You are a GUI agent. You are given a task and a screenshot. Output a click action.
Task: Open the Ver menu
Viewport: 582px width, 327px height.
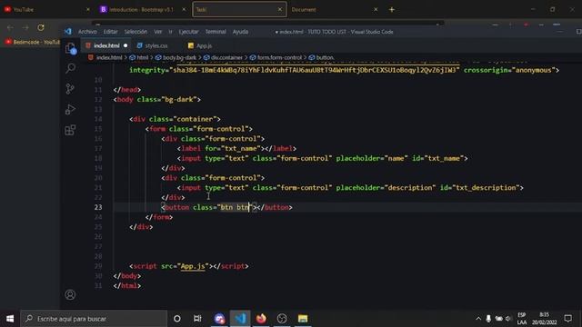pyautogui.click(x=158, y=32)
